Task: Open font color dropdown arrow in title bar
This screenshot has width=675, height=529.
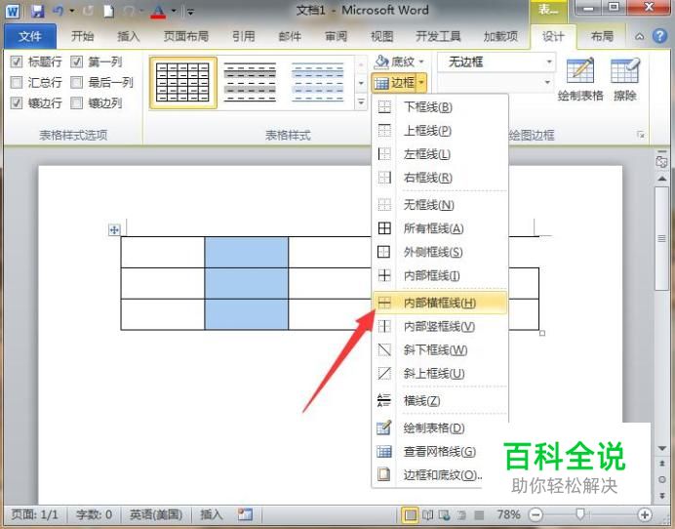Action: (x=174, y=11)
